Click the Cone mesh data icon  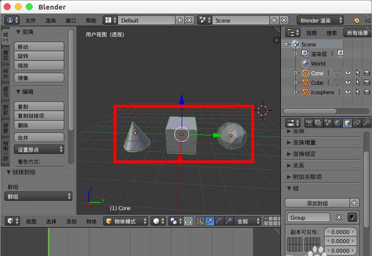point(337,73)
